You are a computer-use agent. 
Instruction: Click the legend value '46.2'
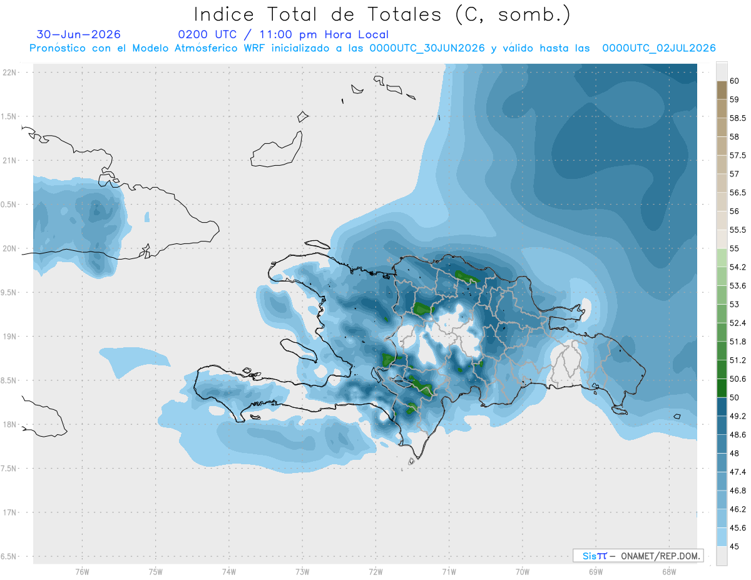point(738,509)
